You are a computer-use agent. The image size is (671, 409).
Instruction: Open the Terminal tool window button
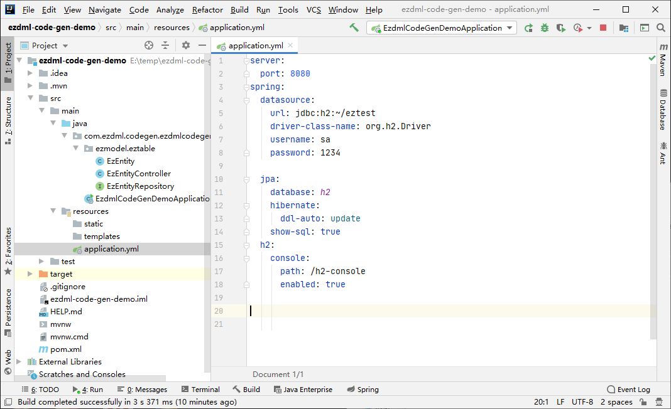(x=200, y=390)
